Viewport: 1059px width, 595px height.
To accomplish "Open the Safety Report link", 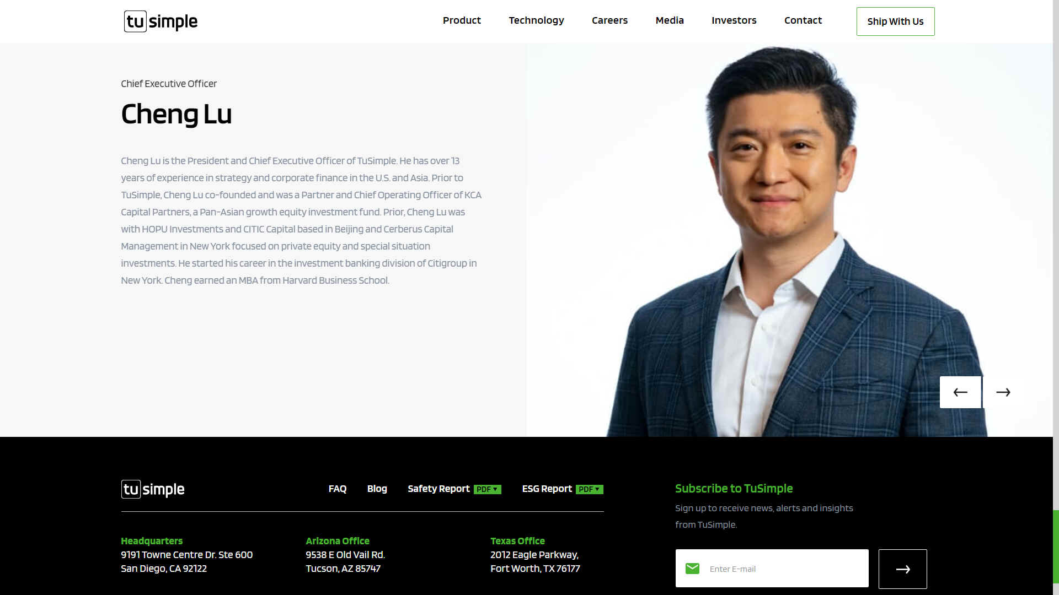I will pyautogui.click(x=438, y=489).
